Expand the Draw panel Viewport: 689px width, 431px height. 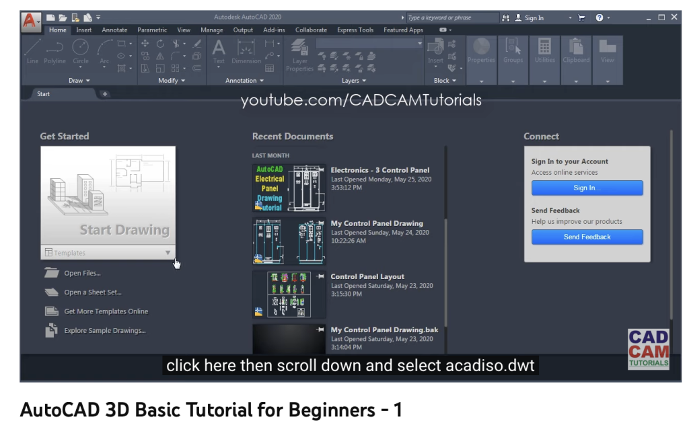pyautogui.click(x=79, y=80)
